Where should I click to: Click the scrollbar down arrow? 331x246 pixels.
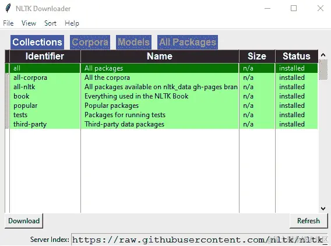coord(323,209)
